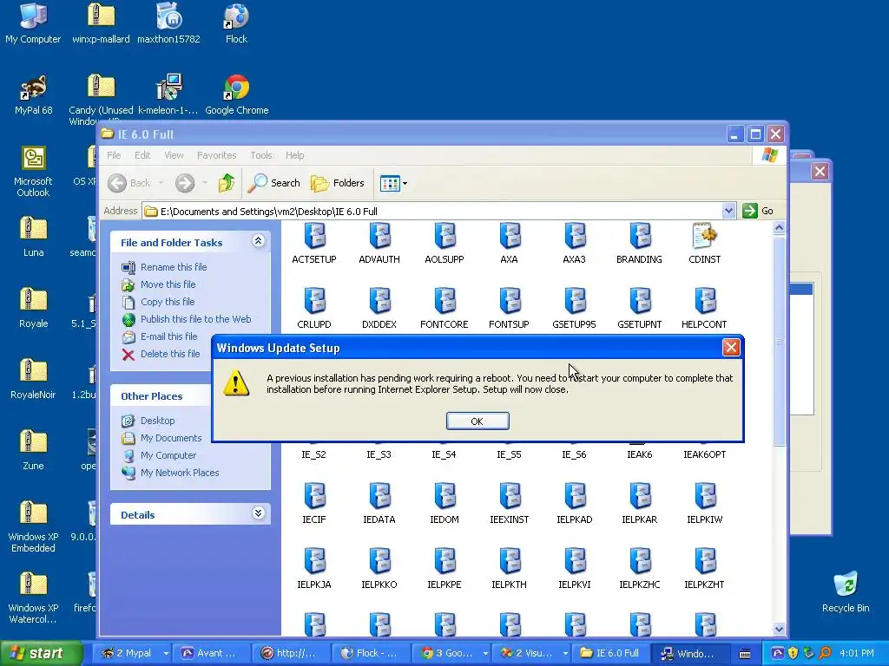Expand the Mypal taskbar group dropdown
The width and height of the screenshot is (889, 666).
tap(166, 653)
